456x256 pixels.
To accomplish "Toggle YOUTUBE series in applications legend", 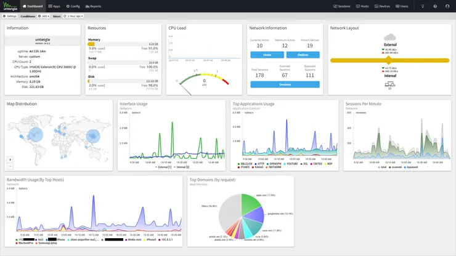I will (x=291, y=164).
